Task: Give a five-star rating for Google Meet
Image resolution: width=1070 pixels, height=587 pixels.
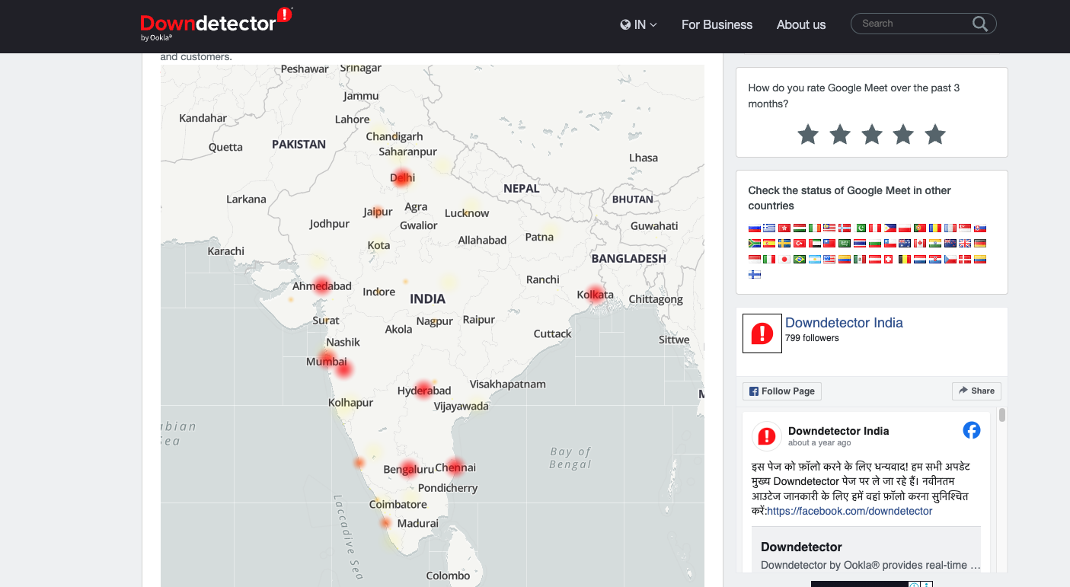Action: click(x=934, y=134)
